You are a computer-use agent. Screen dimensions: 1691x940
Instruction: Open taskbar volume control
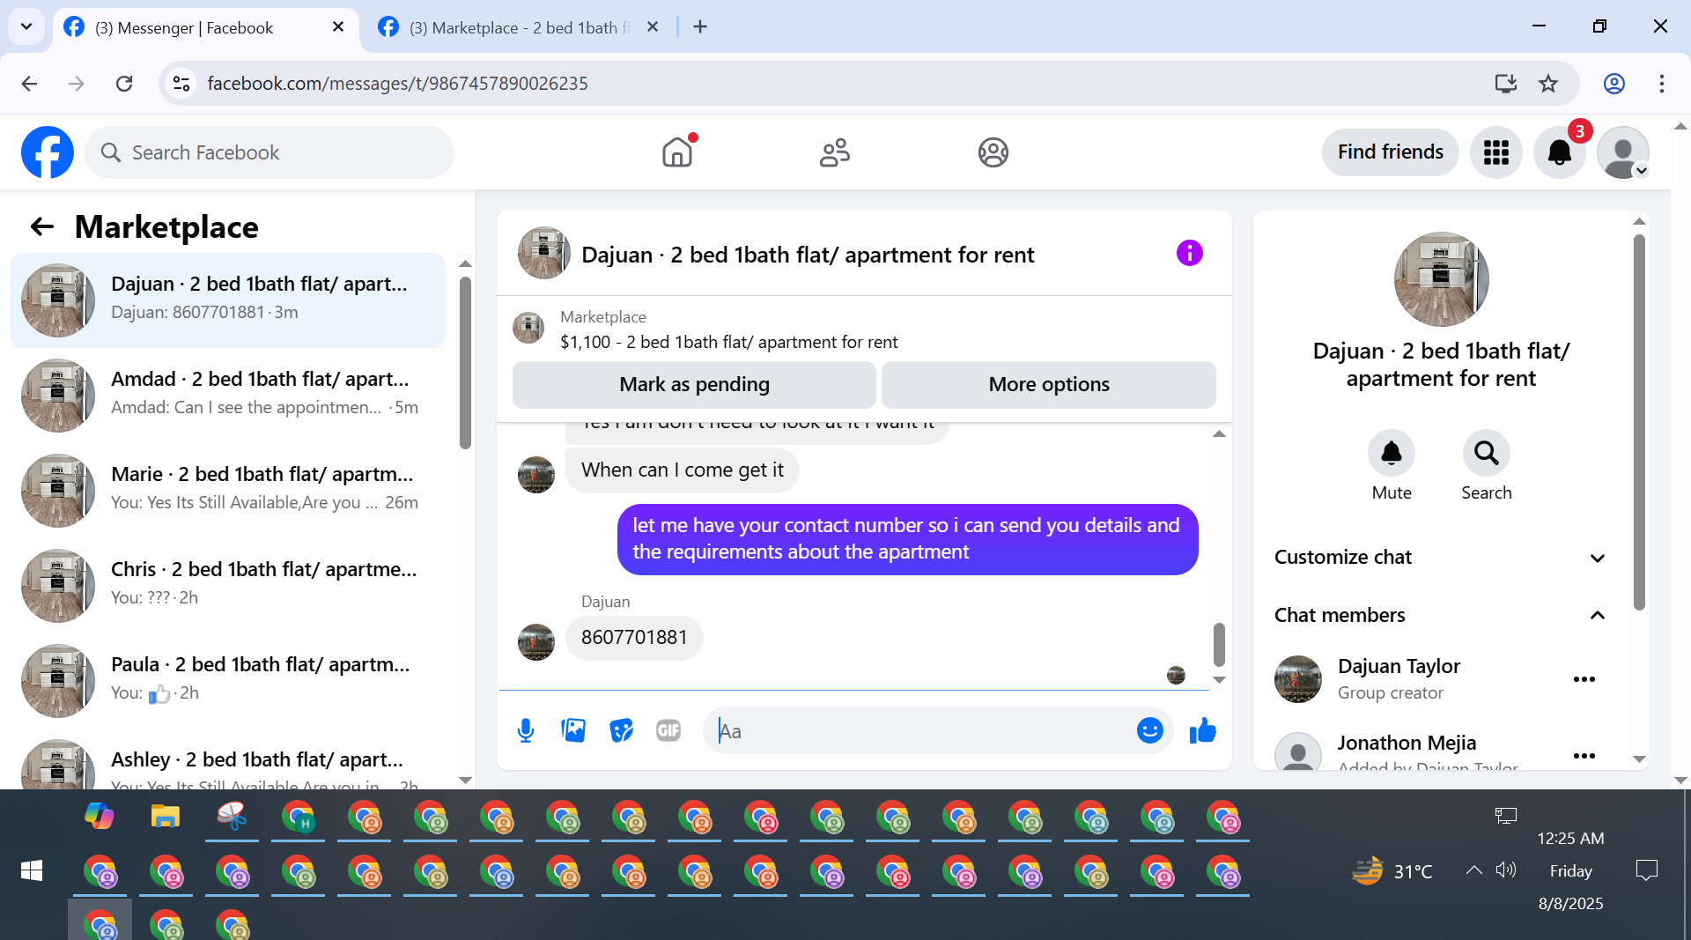tap(1505, 870)
